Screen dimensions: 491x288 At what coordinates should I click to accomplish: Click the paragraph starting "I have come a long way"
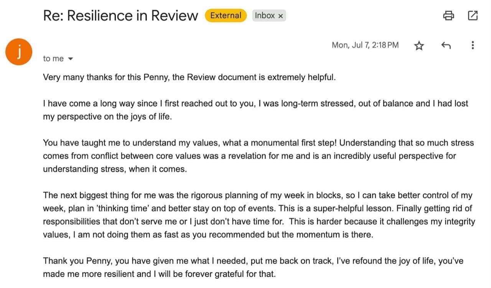(x=255, y=110)
